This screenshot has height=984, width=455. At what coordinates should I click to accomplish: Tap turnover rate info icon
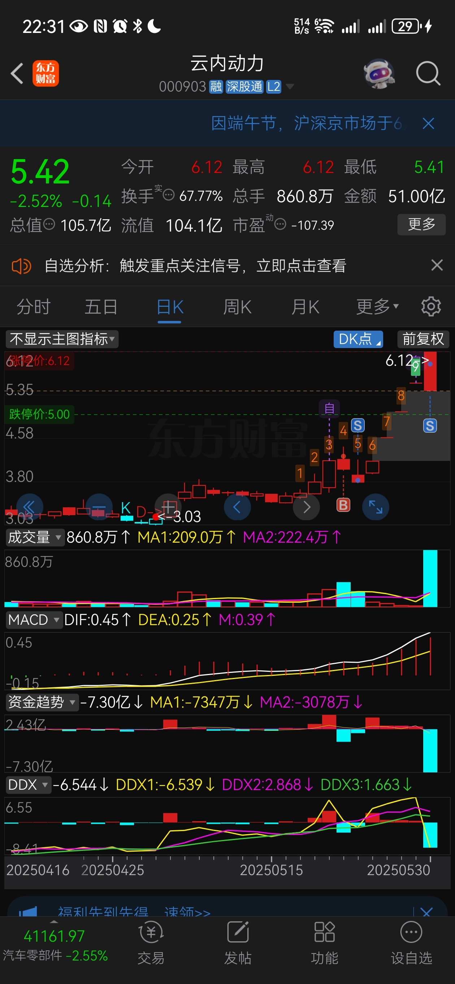[x=168, y=195]
